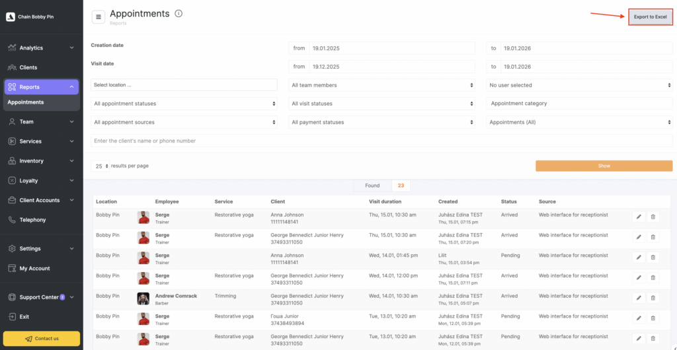Expand the All payment statuses dropdown
The image size is (677, 350).
click(x=382, y=122)
